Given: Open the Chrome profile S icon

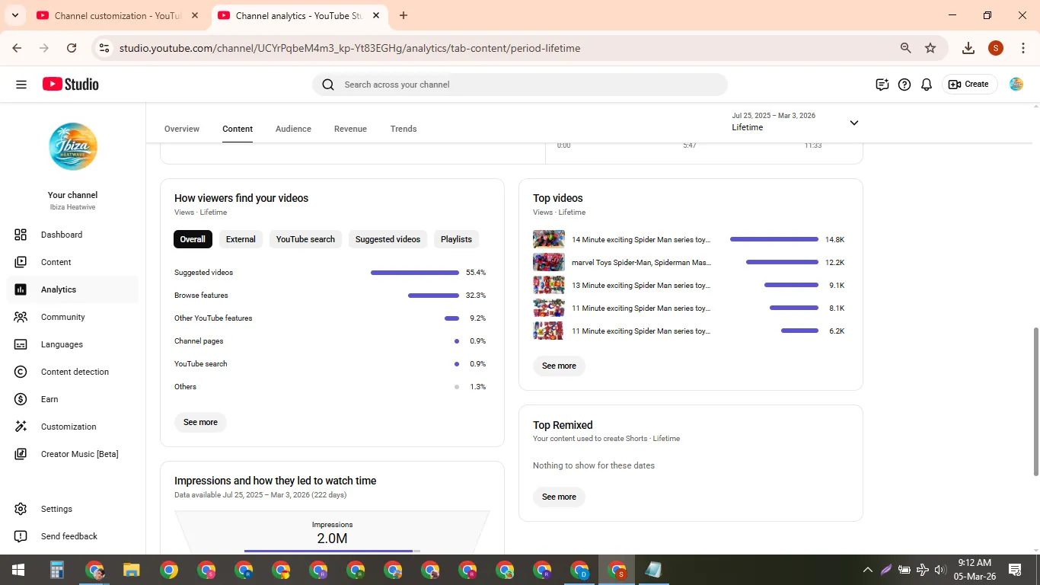Looking at the screenshot, I should tap(996, 48).
